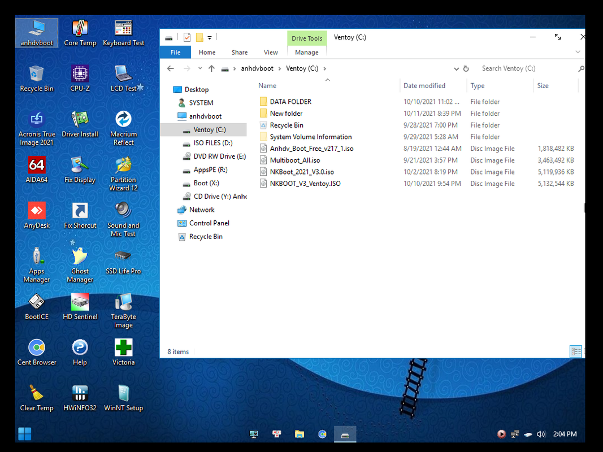Select AppsPE (R:) in navigation pane

click(x=210, y=169)
